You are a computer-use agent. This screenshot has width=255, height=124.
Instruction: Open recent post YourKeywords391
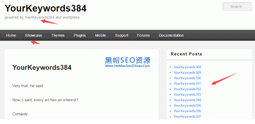click(187, 83)
